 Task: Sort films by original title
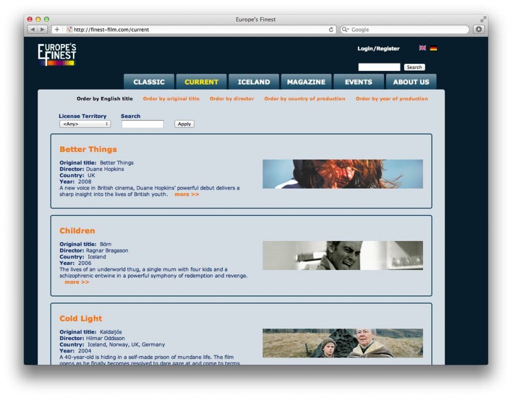point(171,98)
